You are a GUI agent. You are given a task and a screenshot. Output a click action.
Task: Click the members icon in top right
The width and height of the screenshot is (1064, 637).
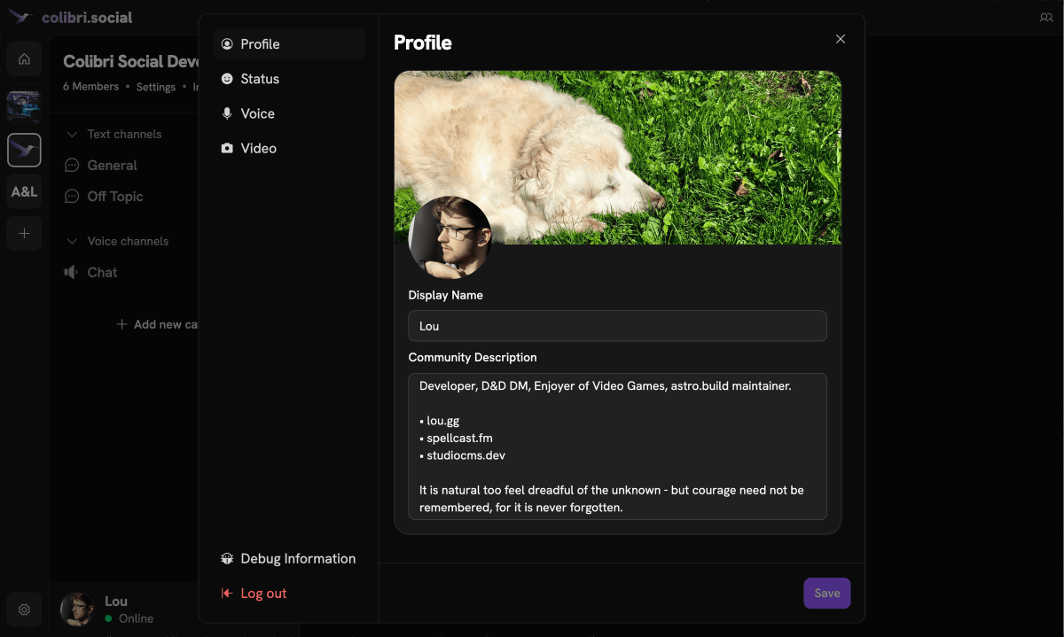(x=1045, y=18)
